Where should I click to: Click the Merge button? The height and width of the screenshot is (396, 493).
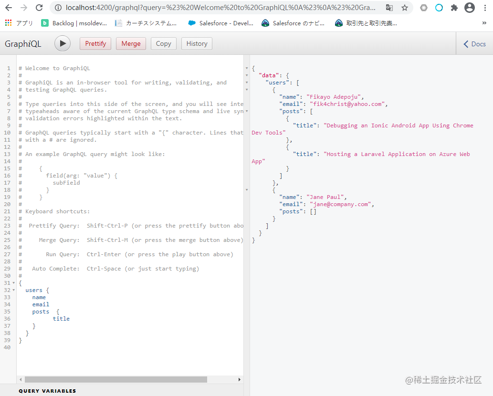click(131, 43)
